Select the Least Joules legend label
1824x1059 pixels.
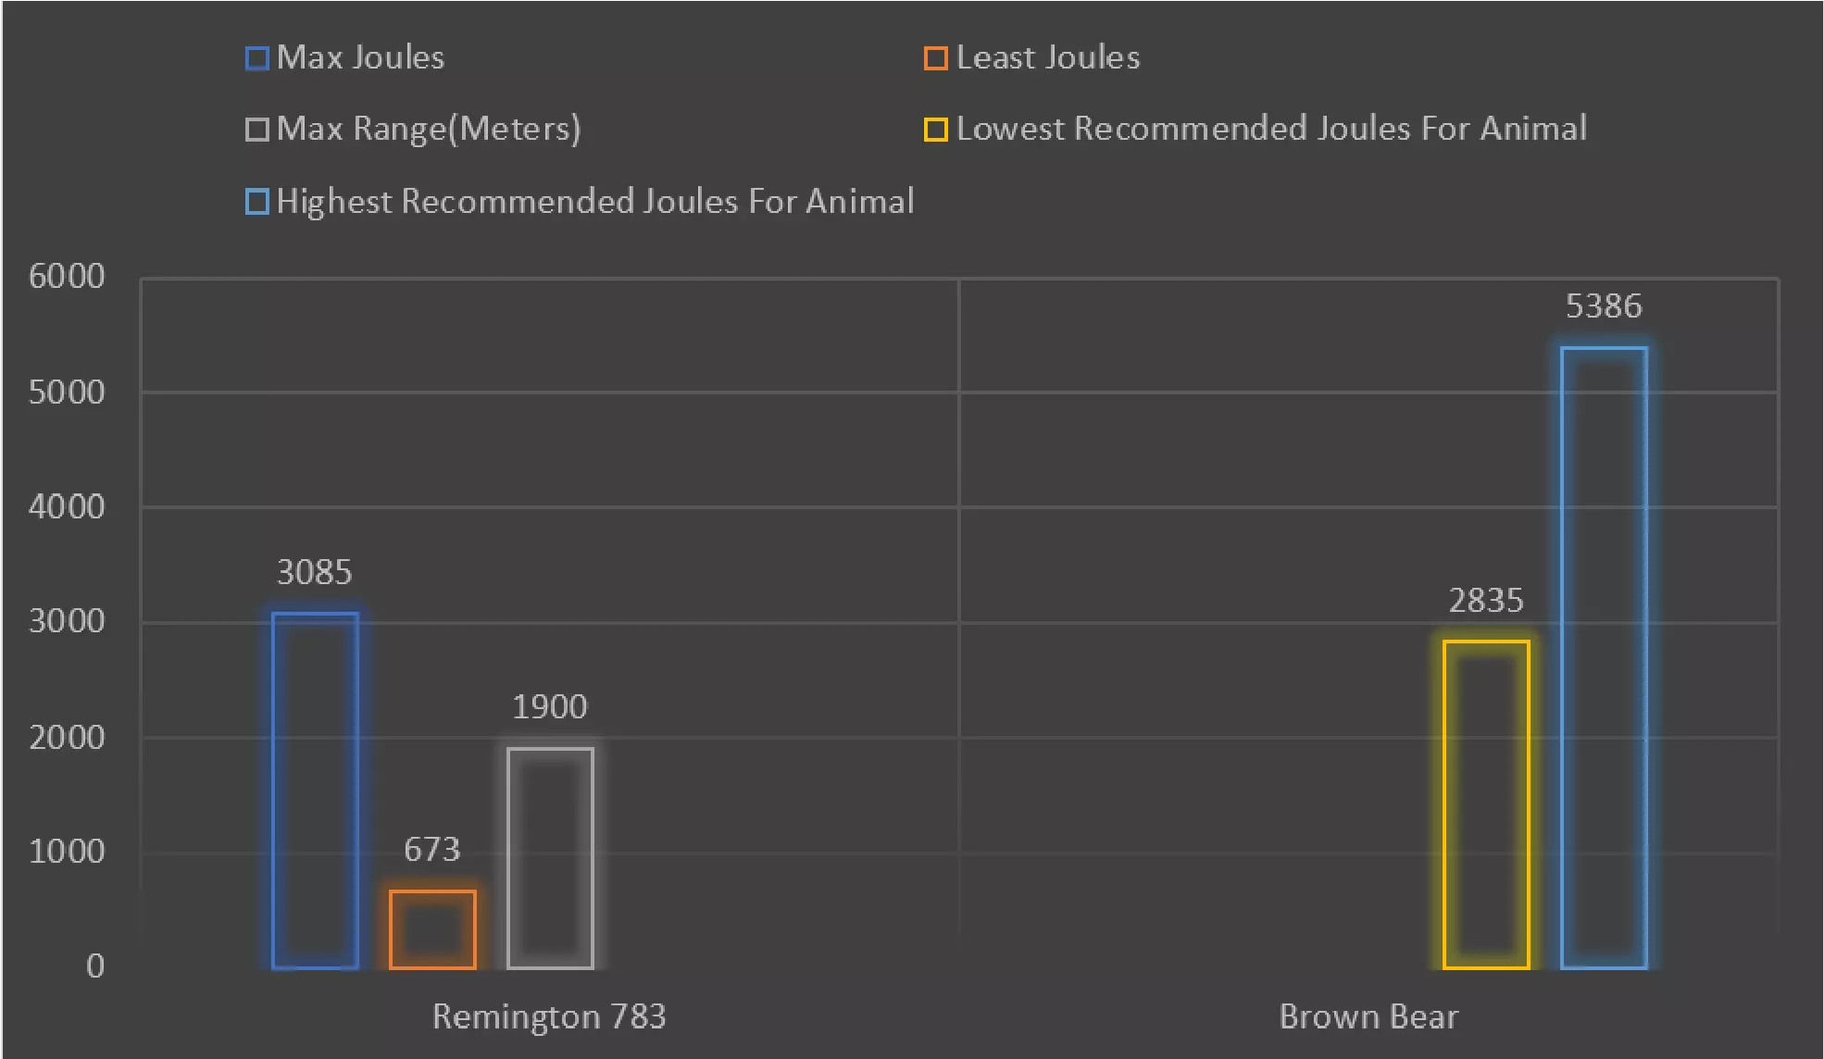[x=1047, y=57]
